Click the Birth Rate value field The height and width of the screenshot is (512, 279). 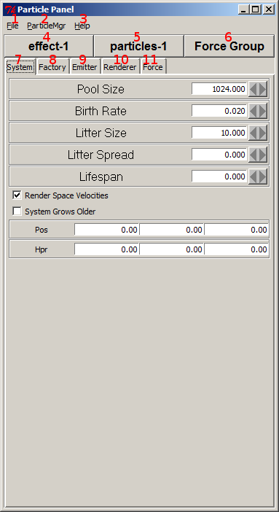(219, 111)
